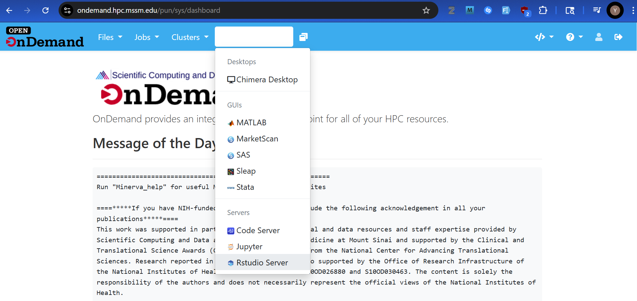Click the 'OnDemand provides an integ' tagline text
637x301 pixels.
click(x=154, y=119)
